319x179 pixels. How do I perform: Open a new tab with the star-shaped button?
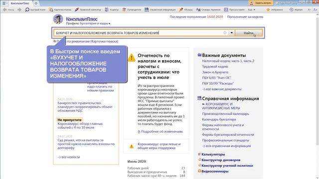[36, 3]
